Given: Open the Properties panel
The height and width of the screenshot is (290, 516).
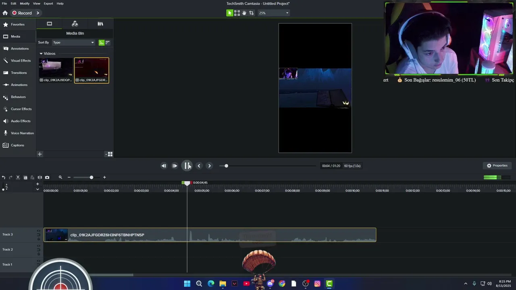Looking at the screenshot, I should (x=497, y=166).
